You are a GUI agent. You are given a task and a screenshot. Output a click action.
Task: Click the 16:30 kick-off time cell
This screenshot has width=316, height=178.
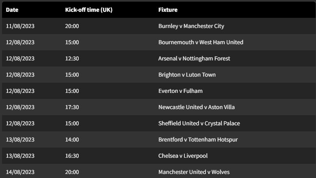72,156
